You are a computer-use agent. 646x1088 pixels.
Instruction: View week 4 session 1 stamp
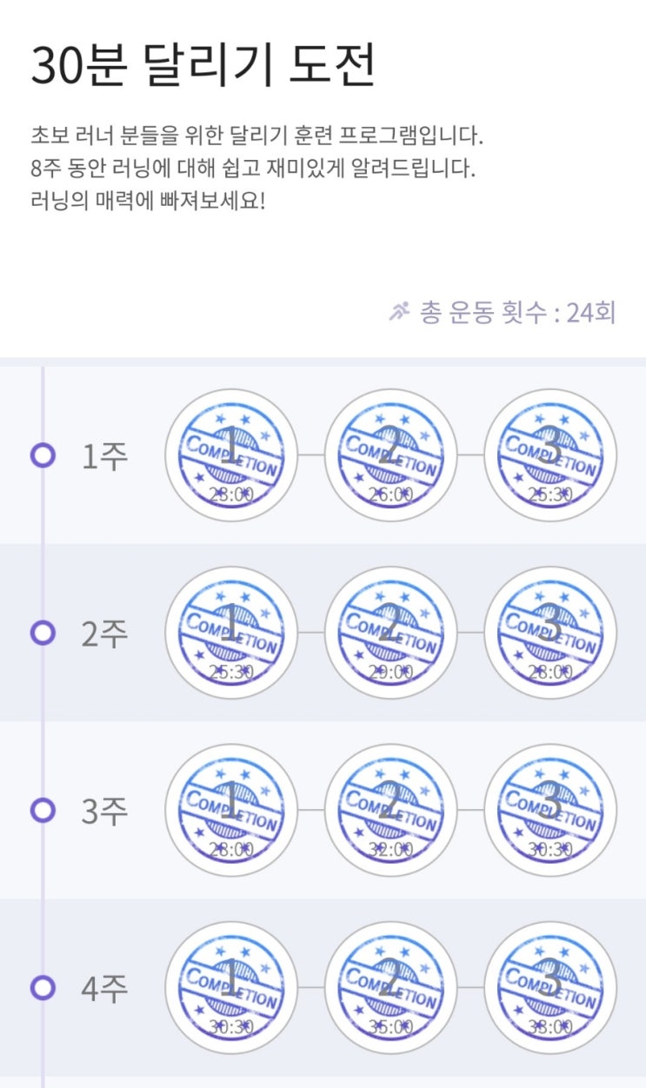231,988
